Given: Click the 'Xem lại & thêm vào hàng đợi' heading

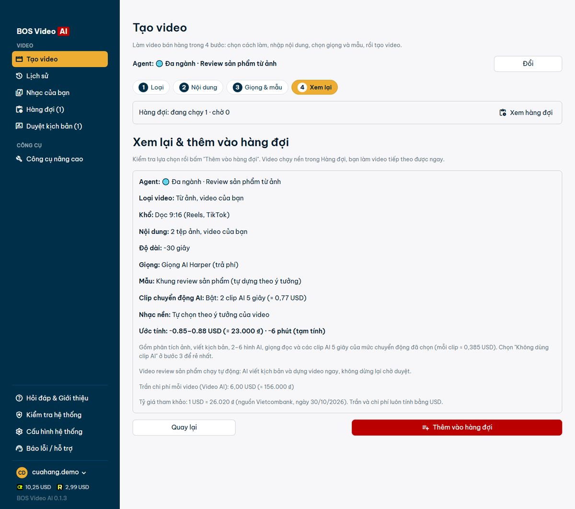Looking at the screenshot, I should 211,142.
